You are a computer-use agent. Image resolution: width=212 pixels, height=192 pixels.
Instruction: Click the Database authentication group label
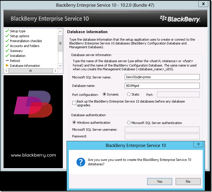point(88,115)
